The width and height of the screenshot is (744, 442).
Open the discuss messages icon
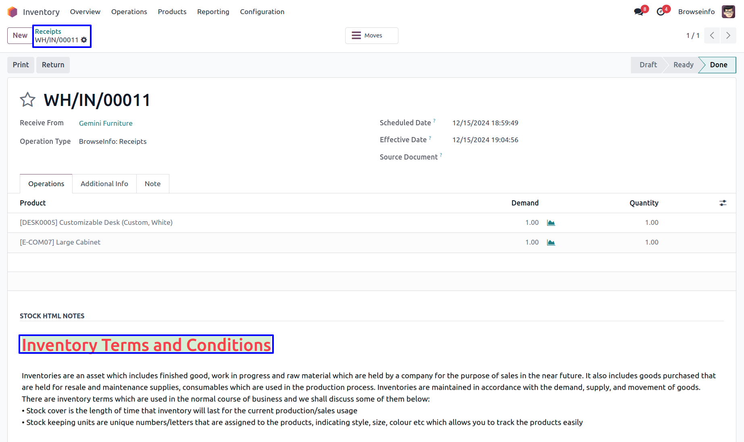click(x=638, y=12)
